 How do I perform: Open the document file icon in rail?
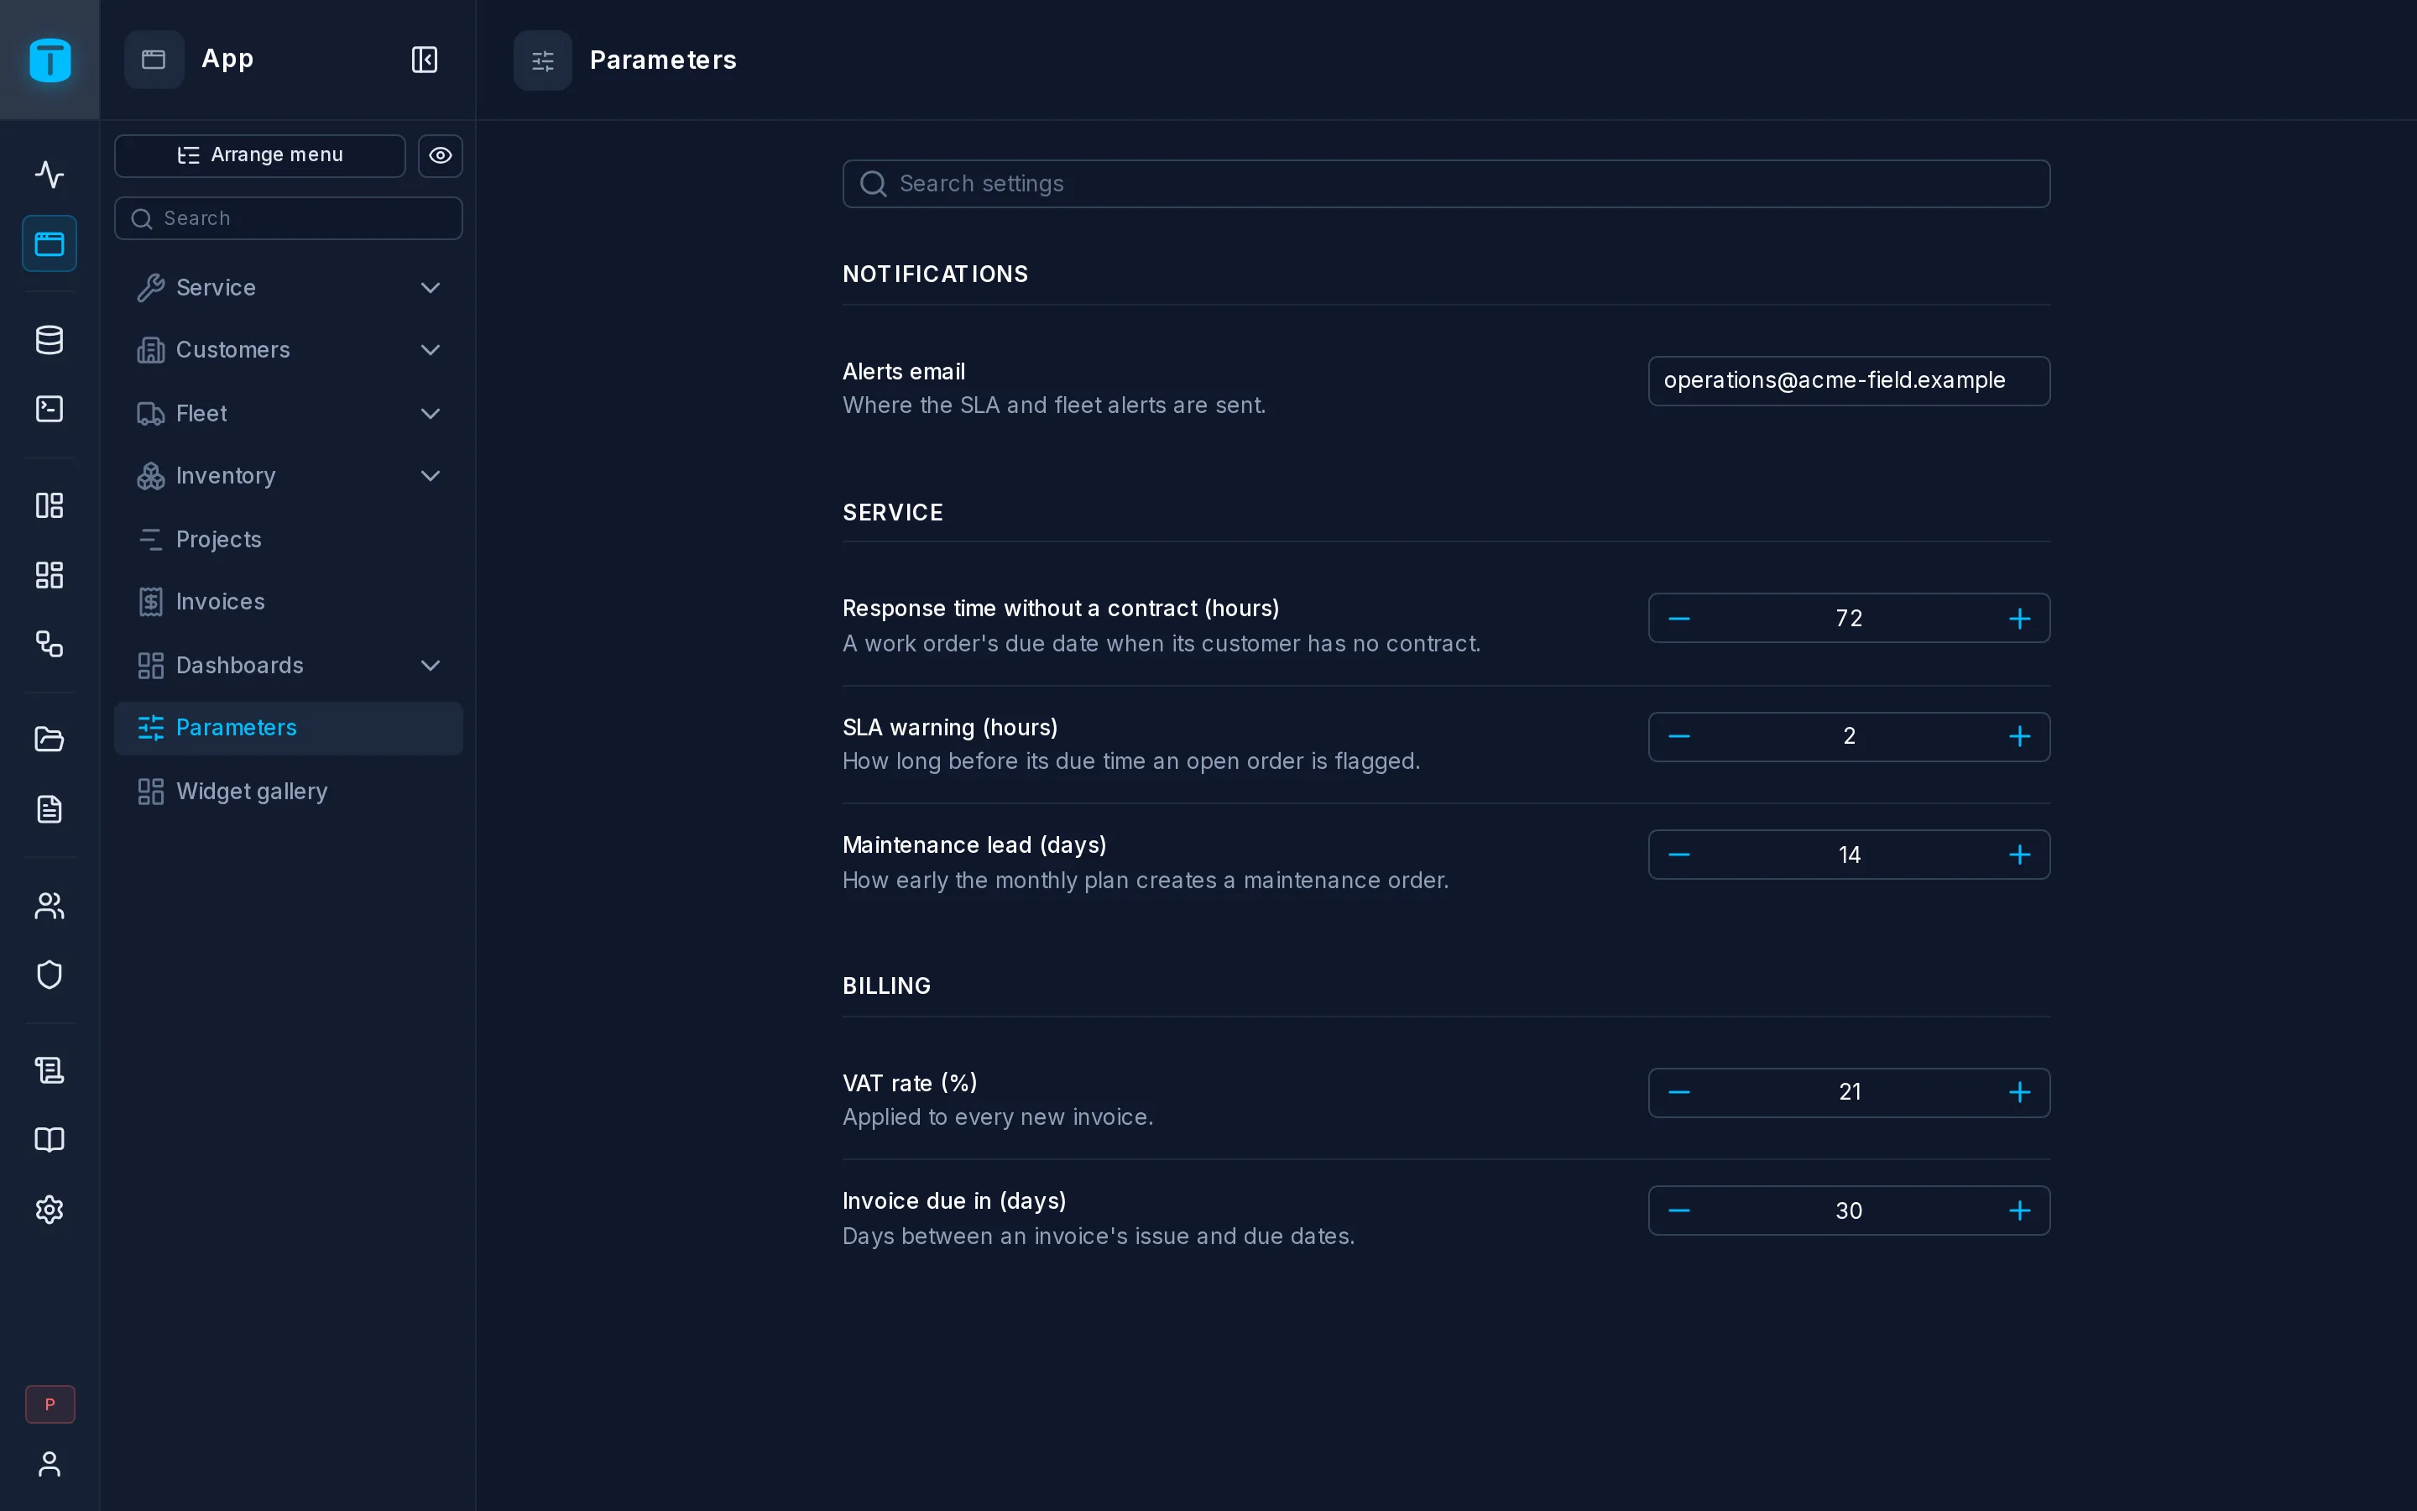point(49,809)
